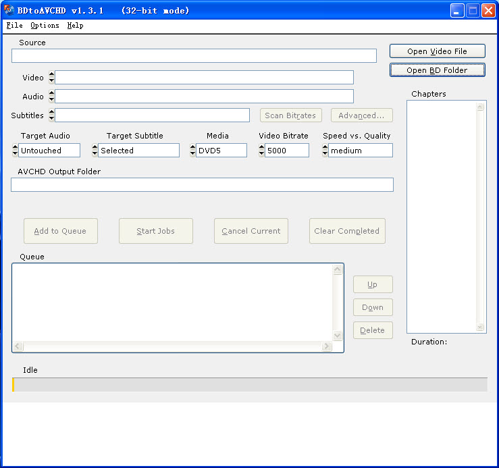The image size is (499, 468).
Task: Click the Queue horizontal scroll right arrow
Action: click(326, 346)
